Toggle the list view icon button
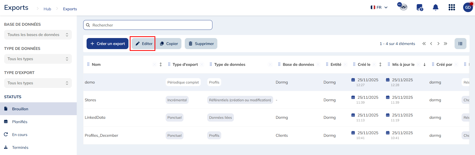The width and height of the screenshot is (475, 155). 460,44
